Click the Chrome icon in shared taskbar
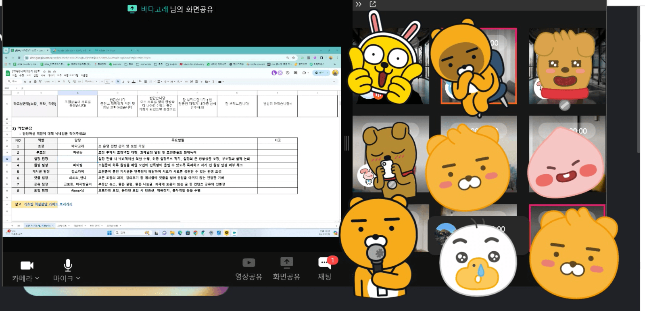645x311 pixels. [x=195, y=233]
